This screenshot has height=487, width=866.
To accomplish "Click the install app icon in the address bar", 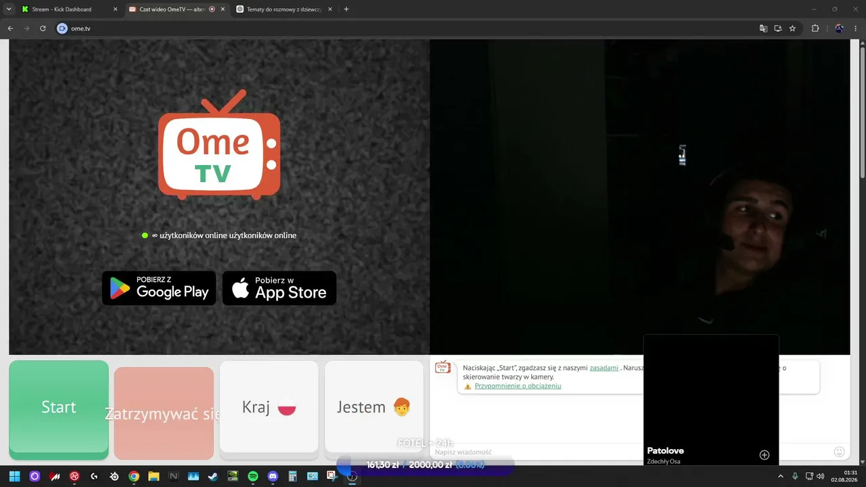I will pos(778,28).
